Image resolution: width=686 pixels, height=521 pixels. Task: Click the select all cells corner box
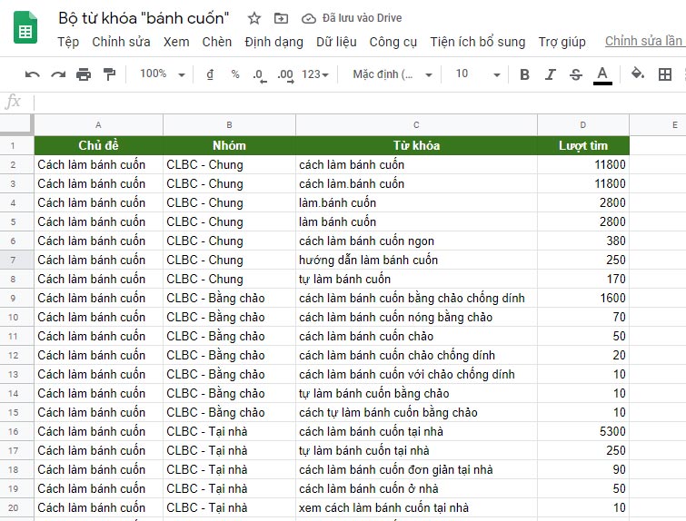[x=16, y=125]
